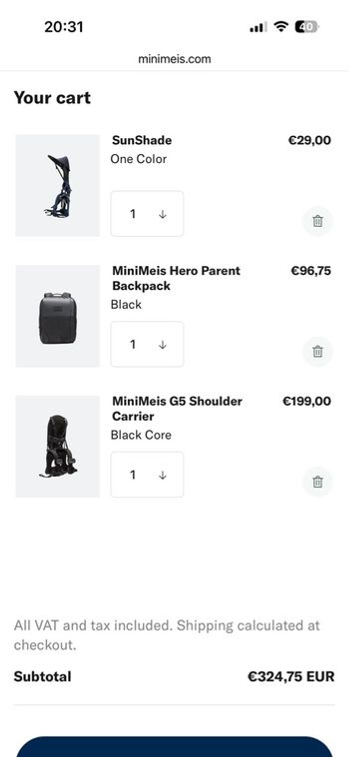Click the down arrow in SunShade quantity
The height and width of the screenshot is (757, 349).
163,214
